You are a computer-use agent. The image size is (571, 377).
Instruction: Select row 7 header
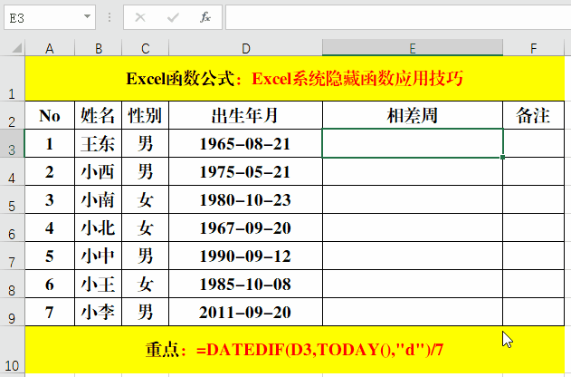point(12,256)
